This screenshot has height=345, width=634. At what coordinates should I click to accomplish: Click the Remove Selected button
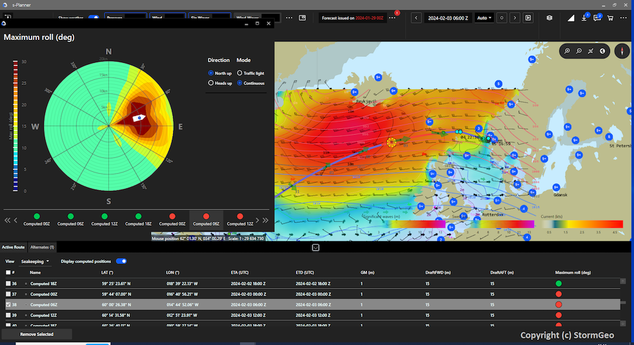(x=37, y=334)
